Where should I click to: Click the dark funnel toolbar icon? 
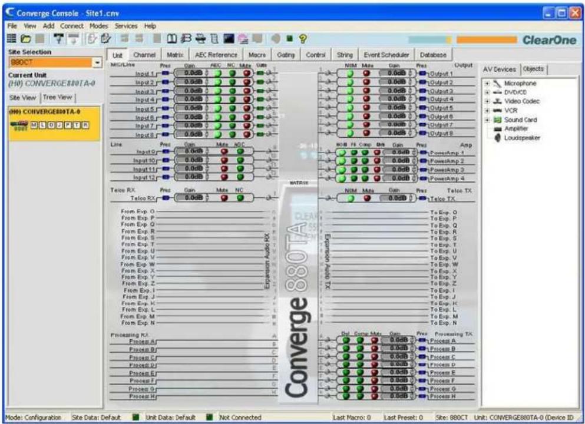pyautogui.click(x=58, y=38)
